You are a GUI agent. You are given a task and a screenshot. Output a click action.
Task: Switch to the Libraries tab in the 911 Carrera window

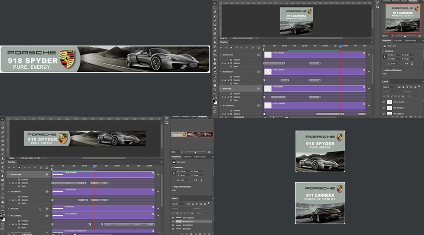tap(398, 41)
